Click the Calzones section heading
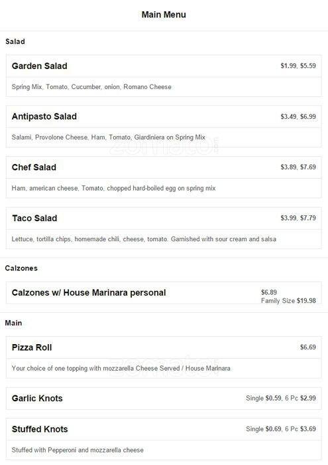 [21, 268]
